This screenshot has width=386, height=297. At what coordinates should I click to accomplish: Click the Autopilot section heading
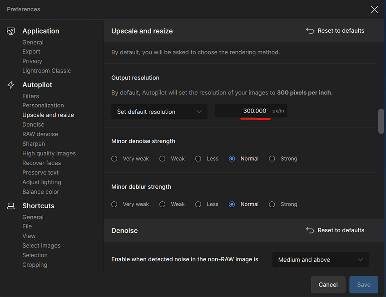tap(37, 85)
